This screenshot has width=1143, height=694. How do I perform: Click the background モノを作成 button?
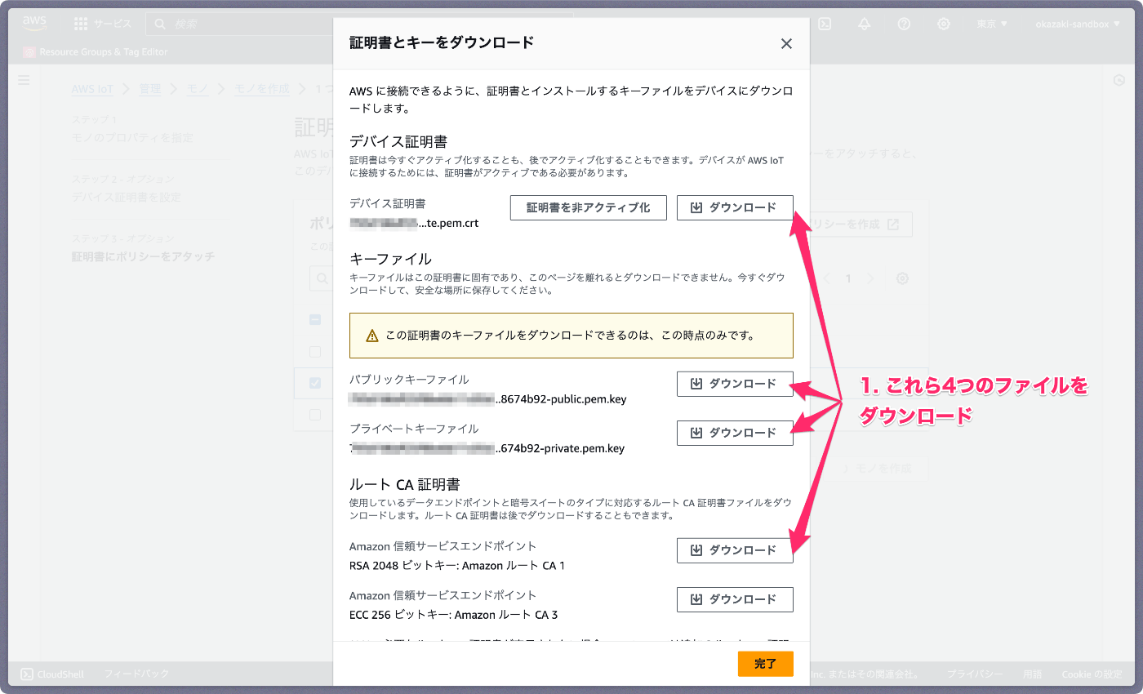click(877, 469)
